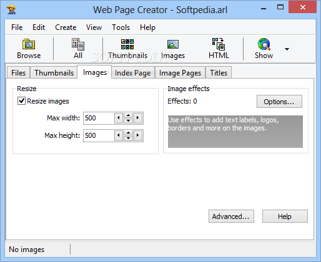
Task: Switch to the Image Pages tab
Action: (180, 73)
